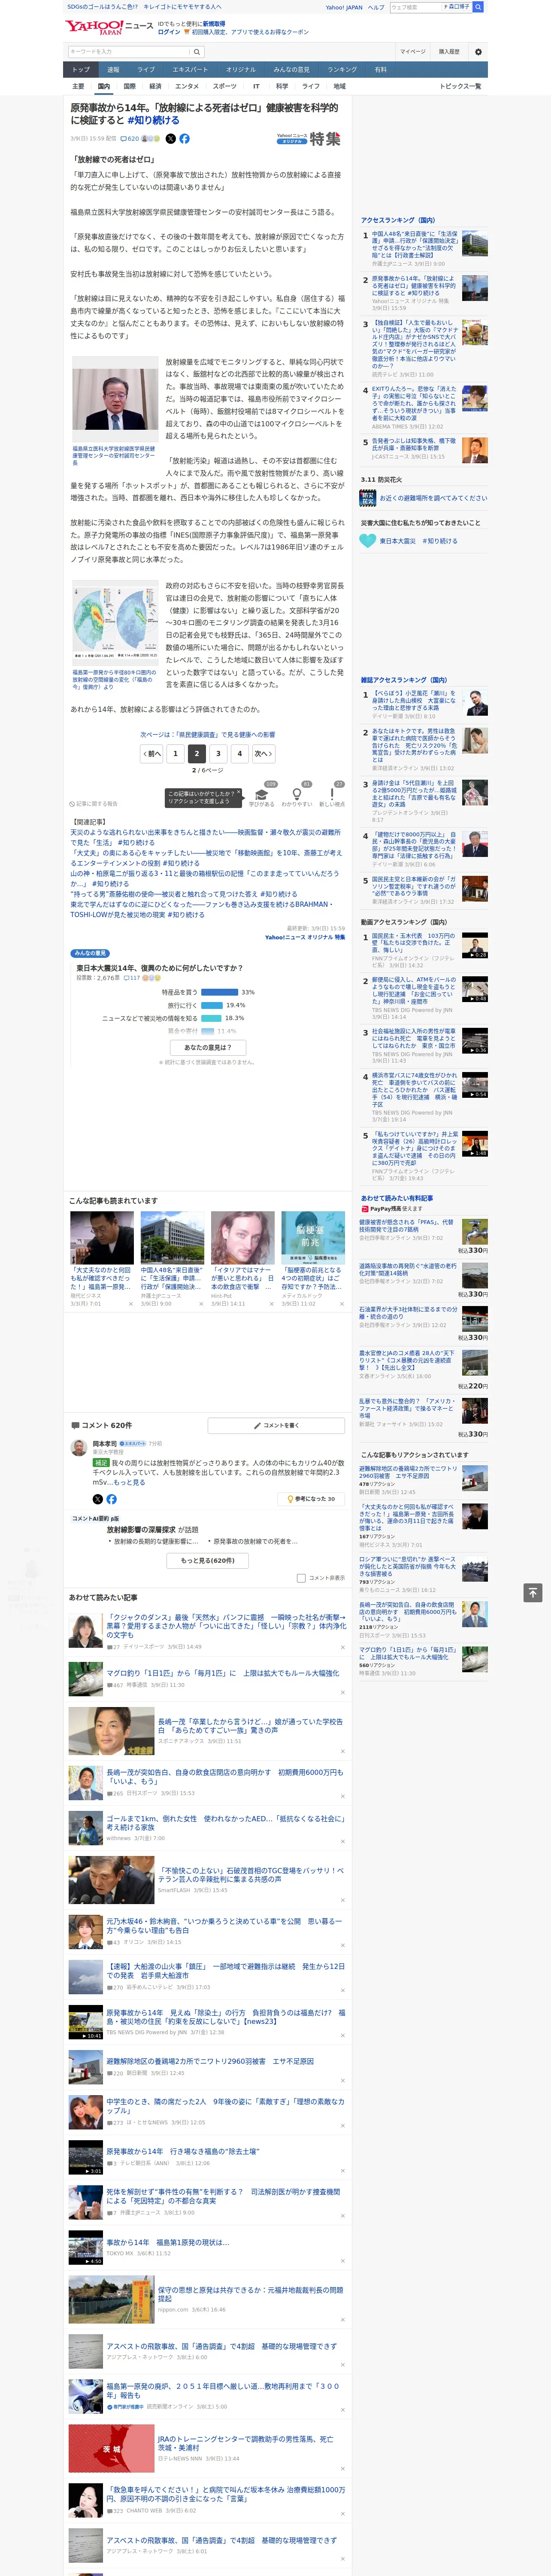The image size is (551, 2576).
Task: Click the マイページ link
Action: tap(413, 52)
